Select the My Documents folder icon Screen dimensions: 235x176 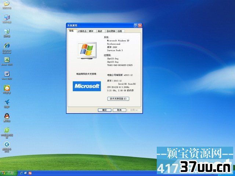pos(7,5)
